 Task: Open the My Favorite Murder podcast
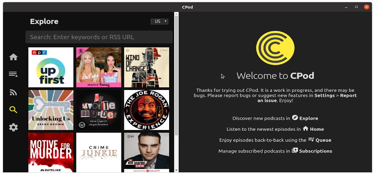tap(99, 110)
